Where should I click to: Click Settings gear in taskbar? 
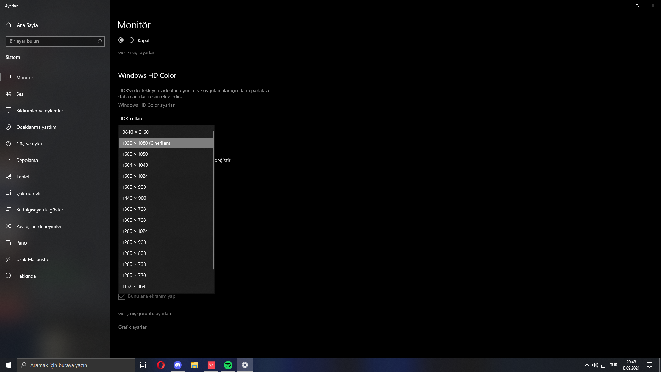(245, 365)
